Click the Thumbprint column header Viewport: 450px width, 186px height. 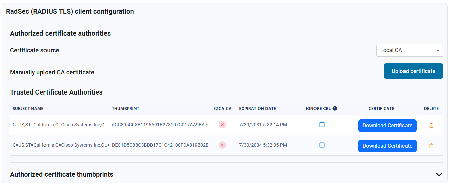125,109
